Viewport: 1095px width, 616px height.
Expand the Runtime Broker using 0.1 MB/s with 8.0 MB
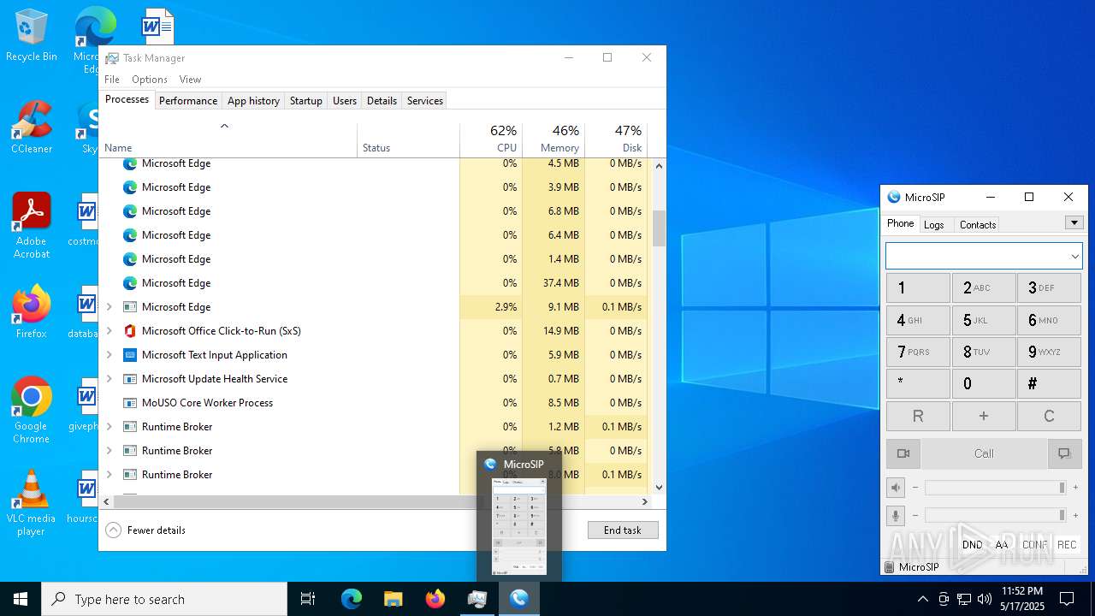pyautogui.click(x=109, y=475)
